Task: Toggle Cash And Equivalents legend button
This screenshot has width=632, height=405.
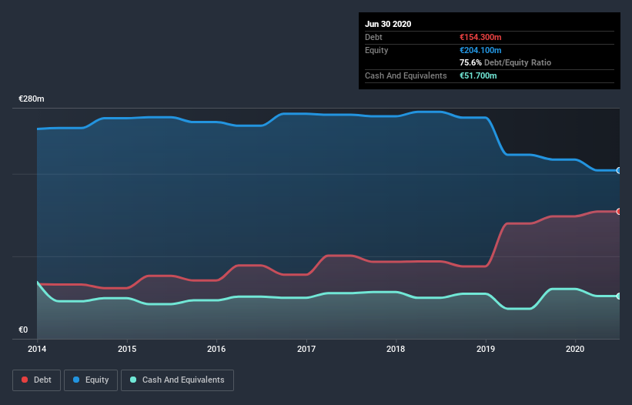Action: 177,380
